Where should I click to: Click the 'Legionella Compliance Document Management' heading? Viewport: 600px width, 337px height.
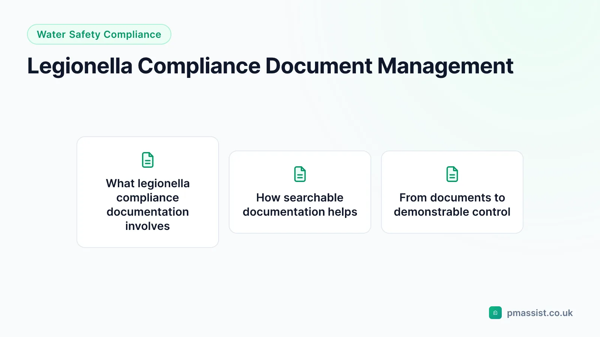click(x=270, y=66)
